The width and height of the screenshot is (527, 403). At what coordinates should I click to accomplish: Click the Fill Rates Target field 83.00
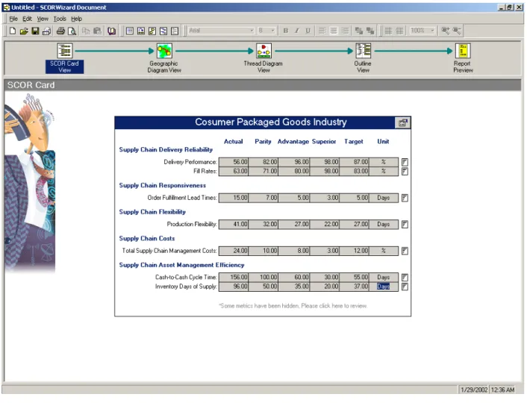coord(355,172)
